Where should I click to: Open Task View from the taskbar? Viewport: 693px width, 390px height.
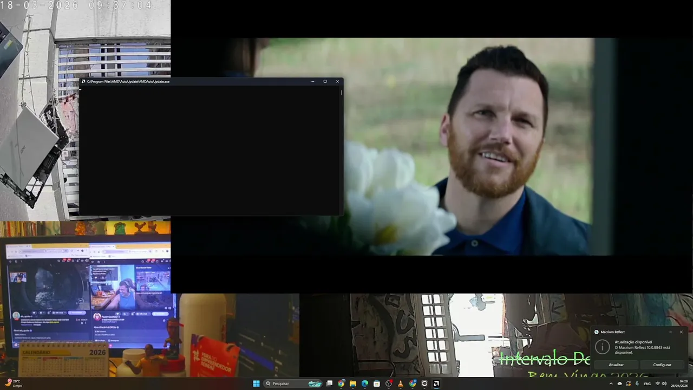click(329, 383)
